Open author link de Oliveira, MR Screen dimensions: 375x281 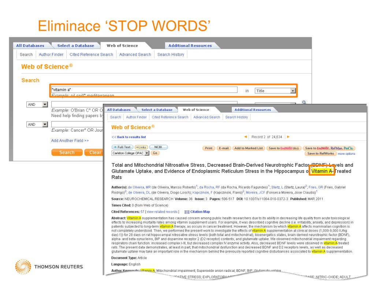(x=139, y=187)
